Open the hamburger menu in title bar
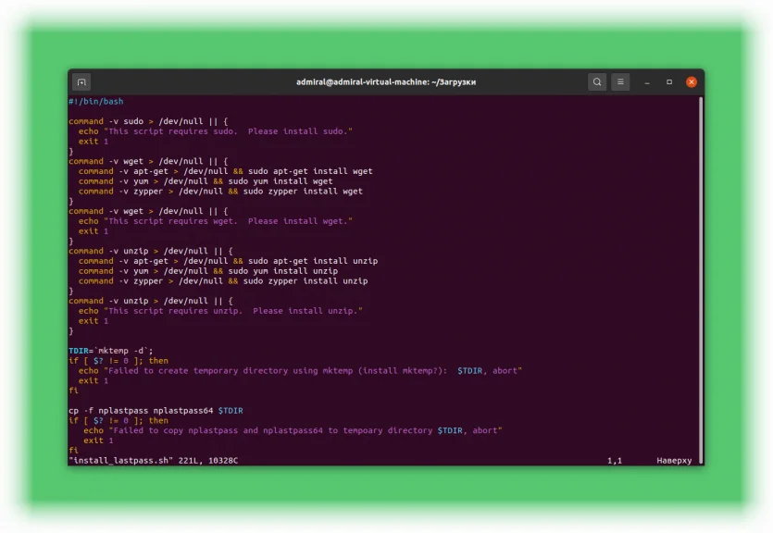This screenshot has width=773, height=533. coord(620,81)
